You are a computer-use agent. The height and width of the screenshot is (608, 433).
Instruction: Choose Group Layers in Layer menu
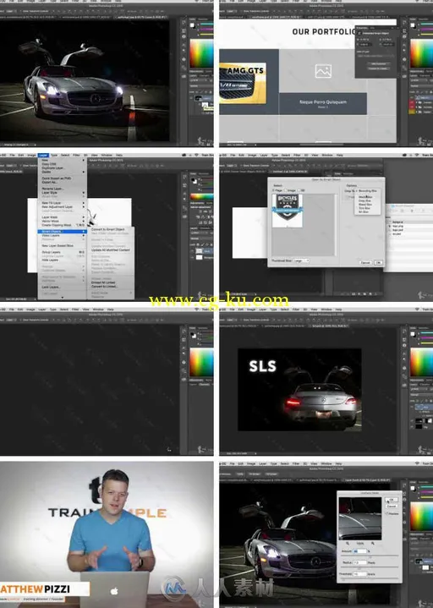(x=62, y=253)
